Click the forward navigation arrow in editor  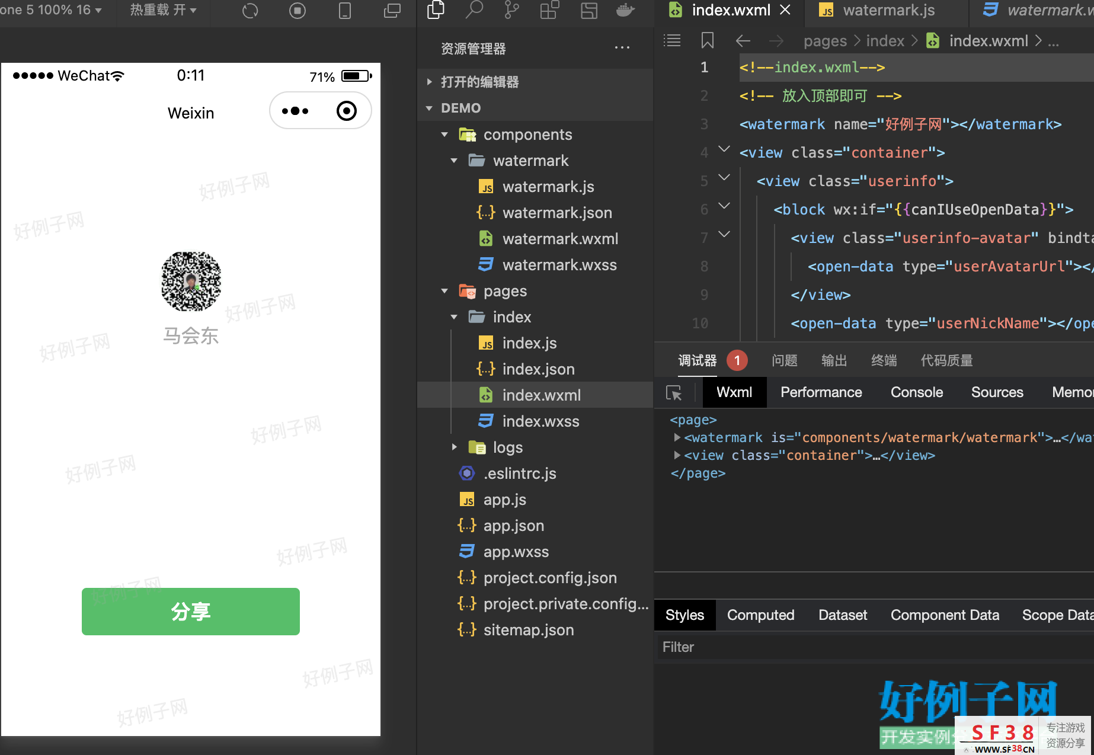pos(776,40)
